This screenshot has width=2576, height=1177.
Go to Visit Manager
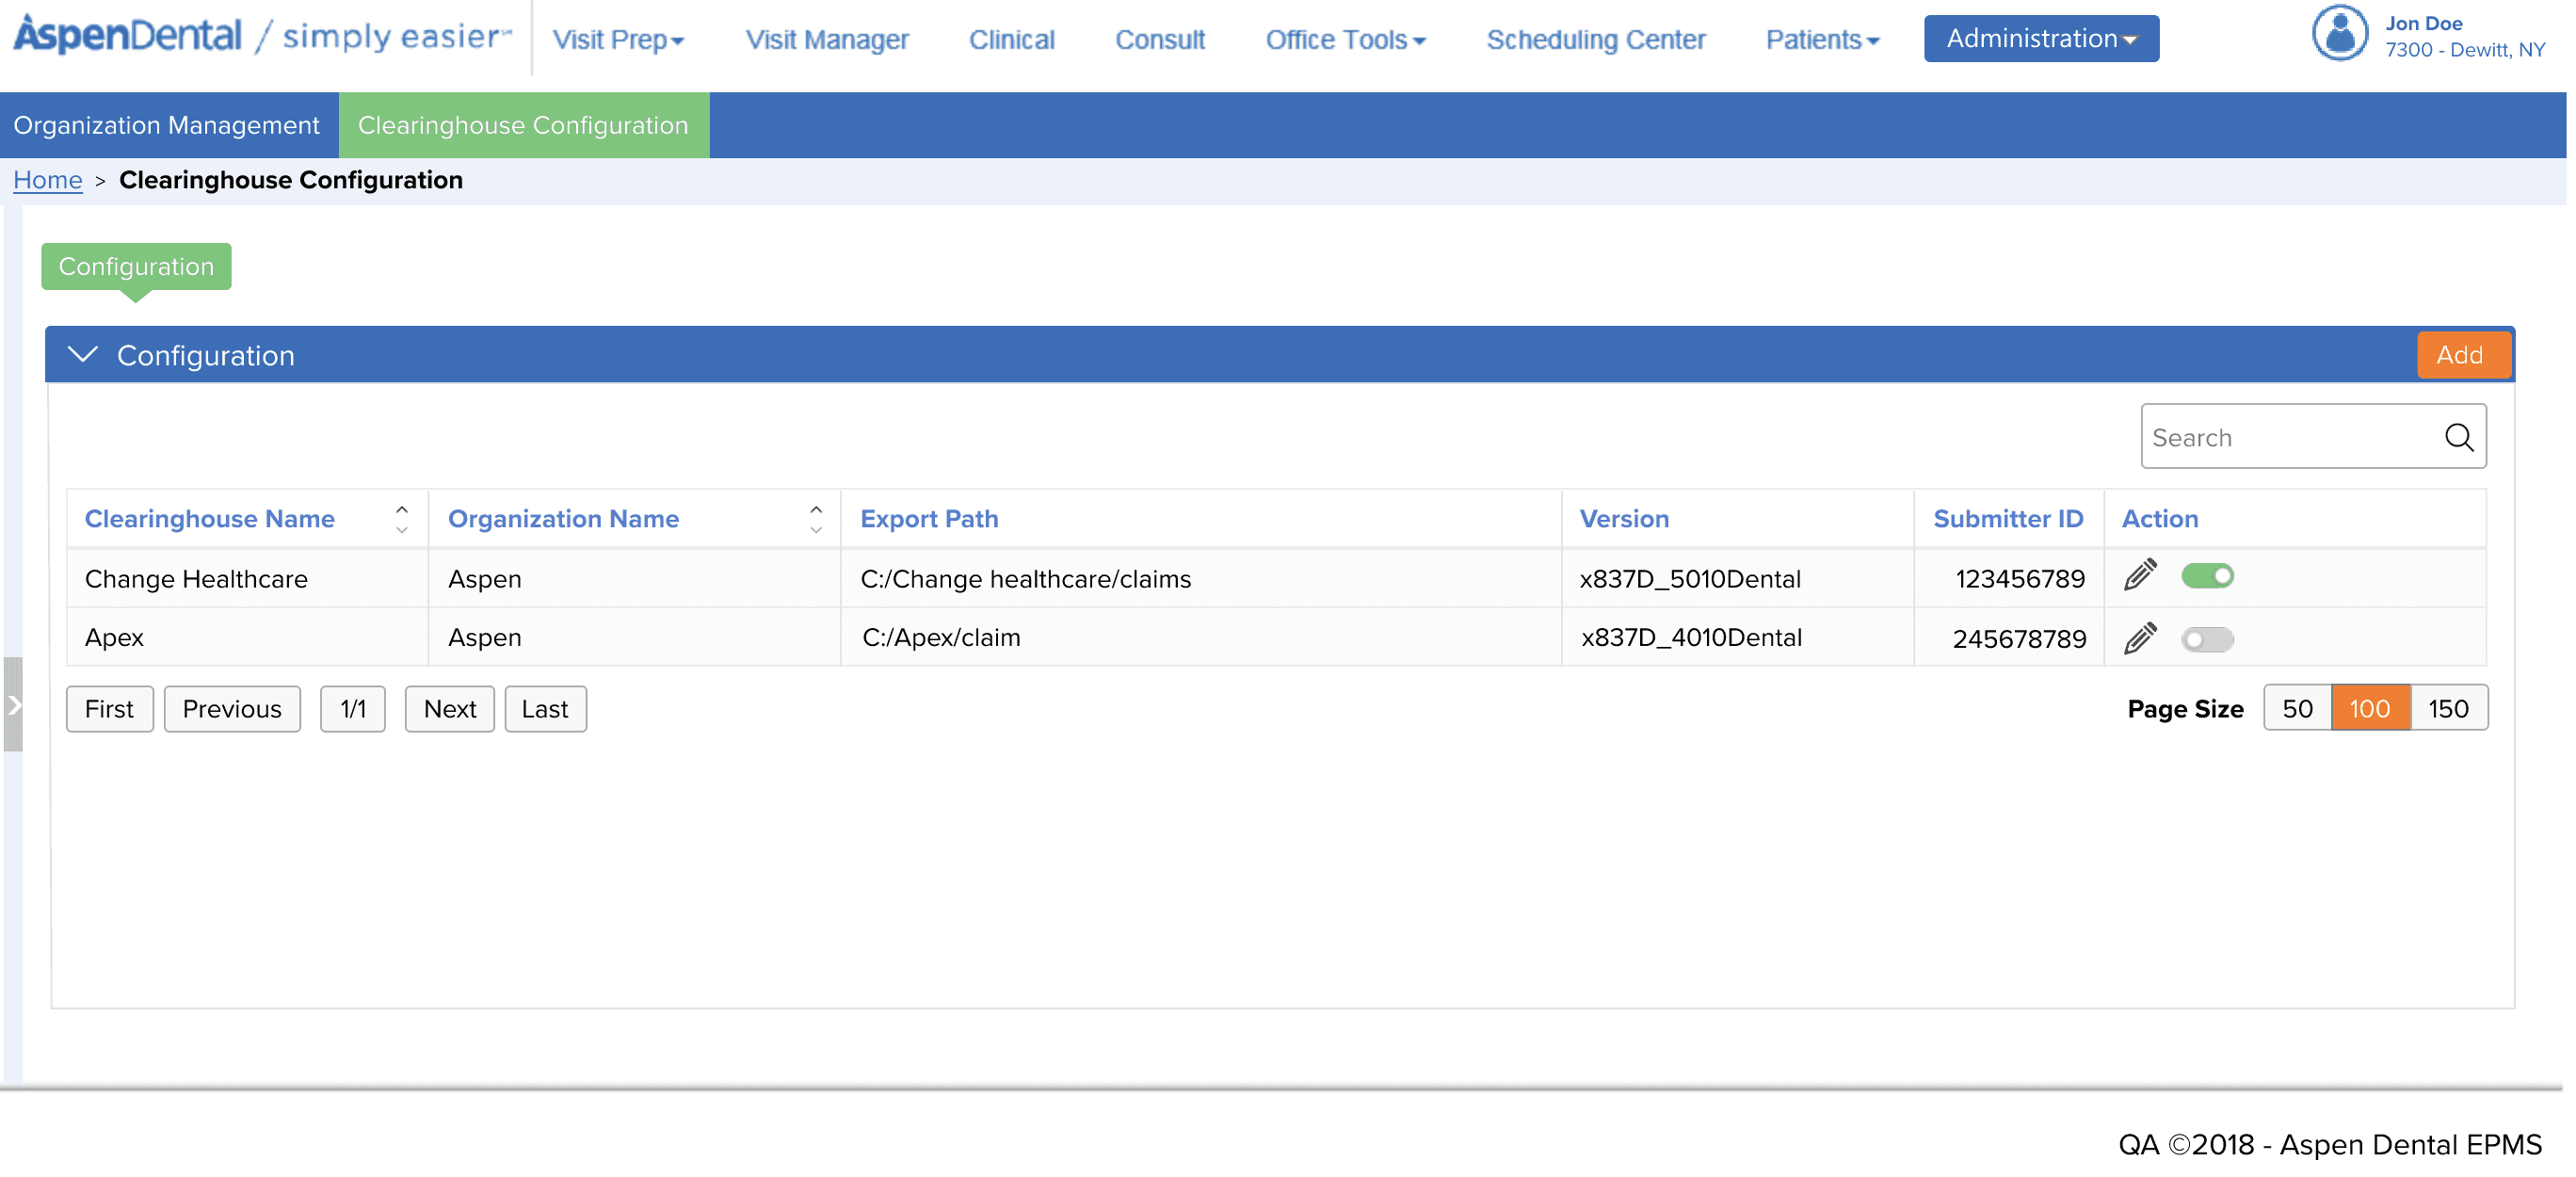pos(827,40)
